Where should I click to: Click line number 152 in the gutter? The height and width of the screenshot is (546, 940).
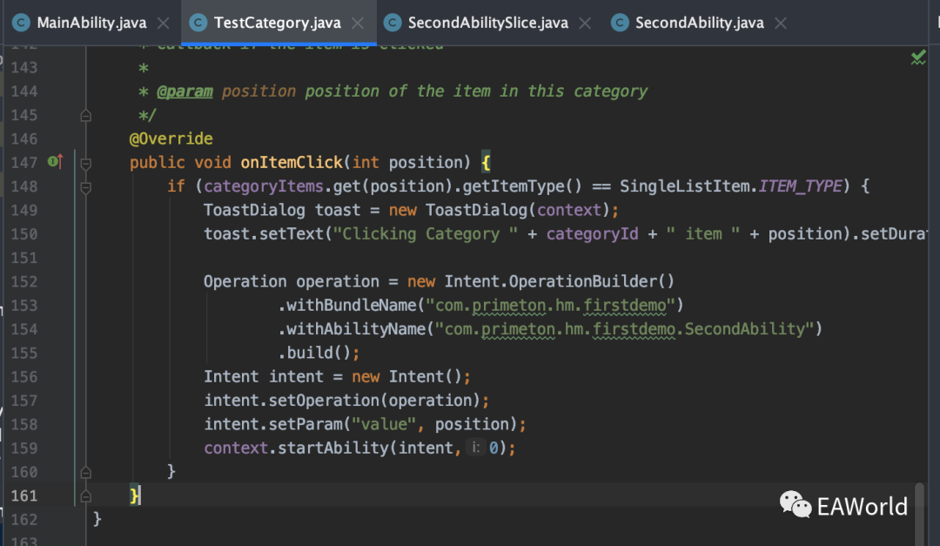24,281
